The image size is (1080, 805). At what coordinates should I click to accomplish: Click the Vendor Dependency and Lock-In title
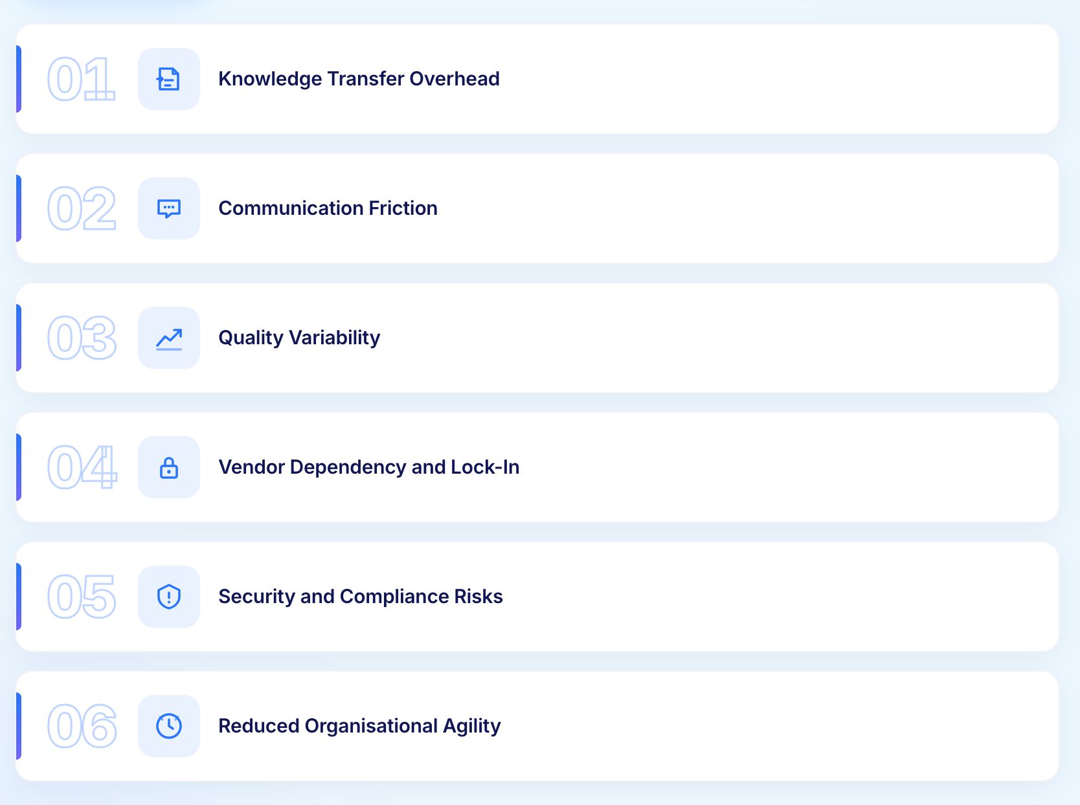pyautogui.click(x=369, y=467)
